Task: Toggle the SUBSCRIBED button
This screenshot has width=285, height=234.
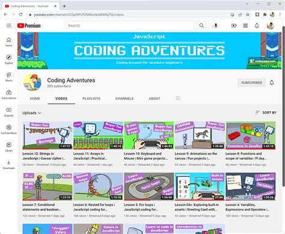Action: [251, 82]
